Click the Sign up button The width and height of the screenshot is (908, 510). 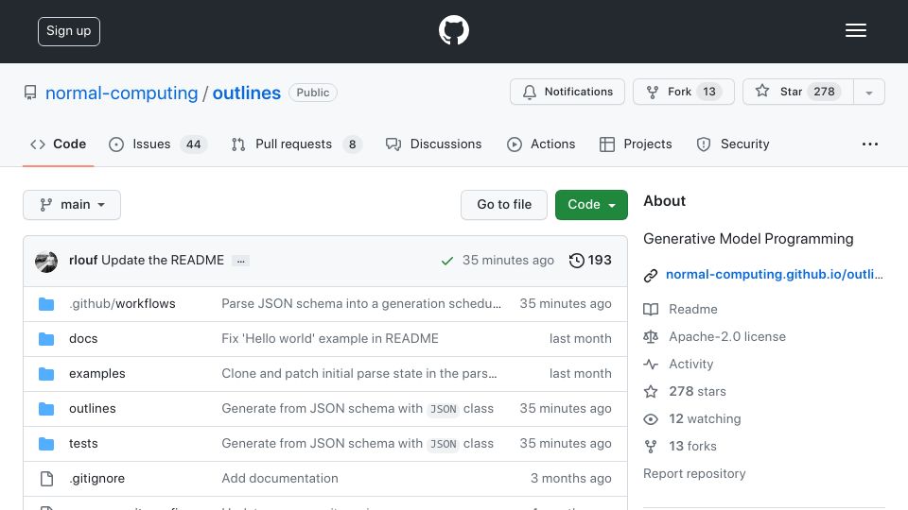[69, 31]
